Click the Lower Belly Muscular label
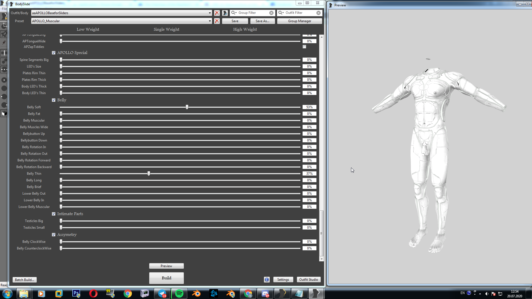 click(x=34, y=207)
